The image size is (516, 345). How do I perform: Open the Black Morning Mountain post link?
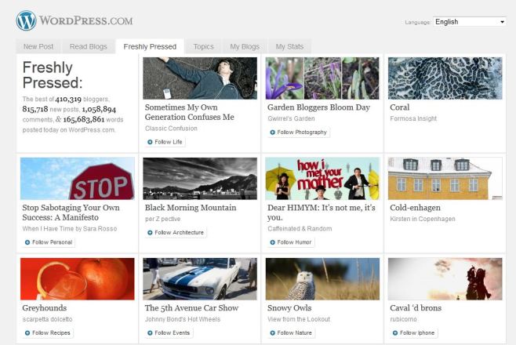pyautogui.click(x=191, y=208)
